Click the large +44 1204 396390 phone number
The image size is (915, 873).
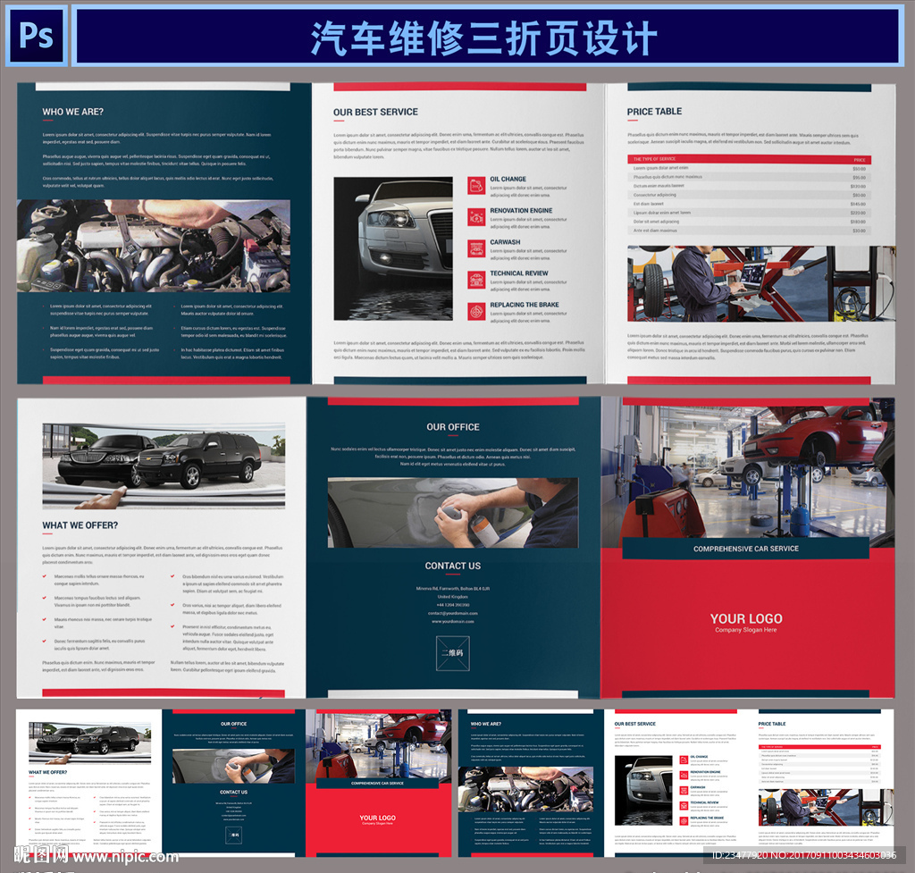pyautogui.click(x=453, y=605)
